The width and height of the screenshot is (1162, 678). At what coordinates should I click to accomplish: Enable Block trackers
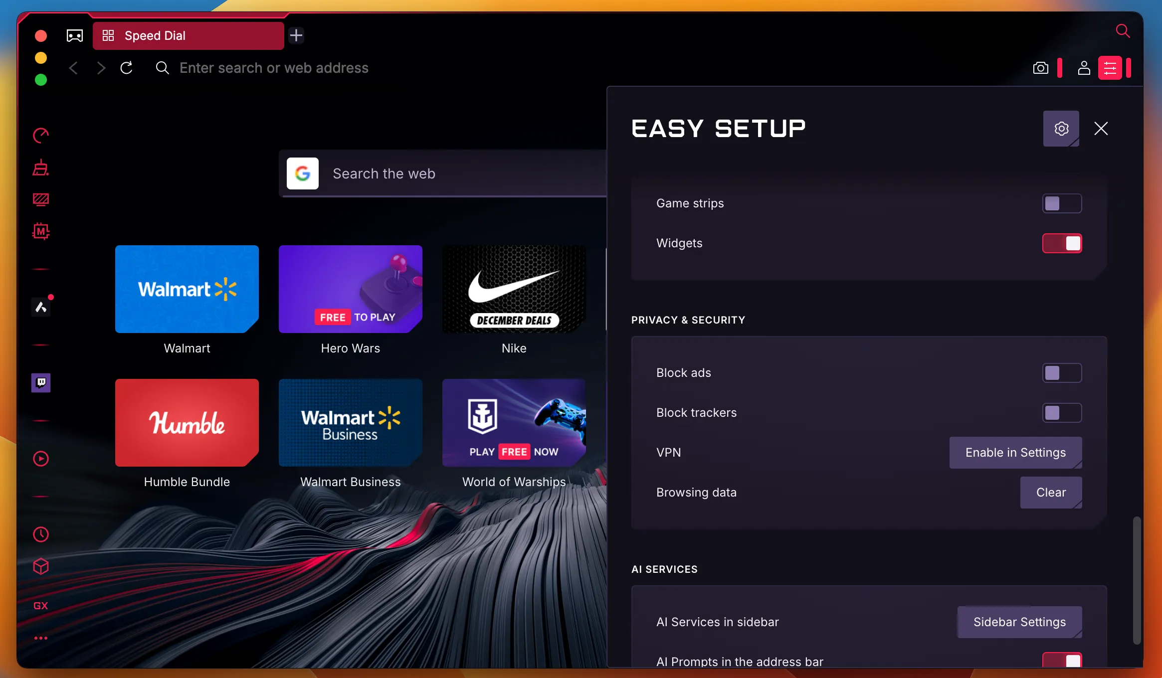pyautogui.click(x=1061, y=412)
